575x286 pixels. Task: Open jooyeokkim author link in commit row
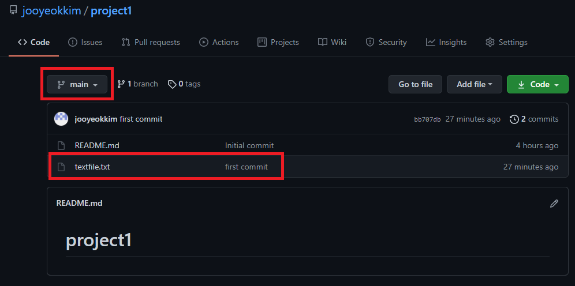coord(96,119)
